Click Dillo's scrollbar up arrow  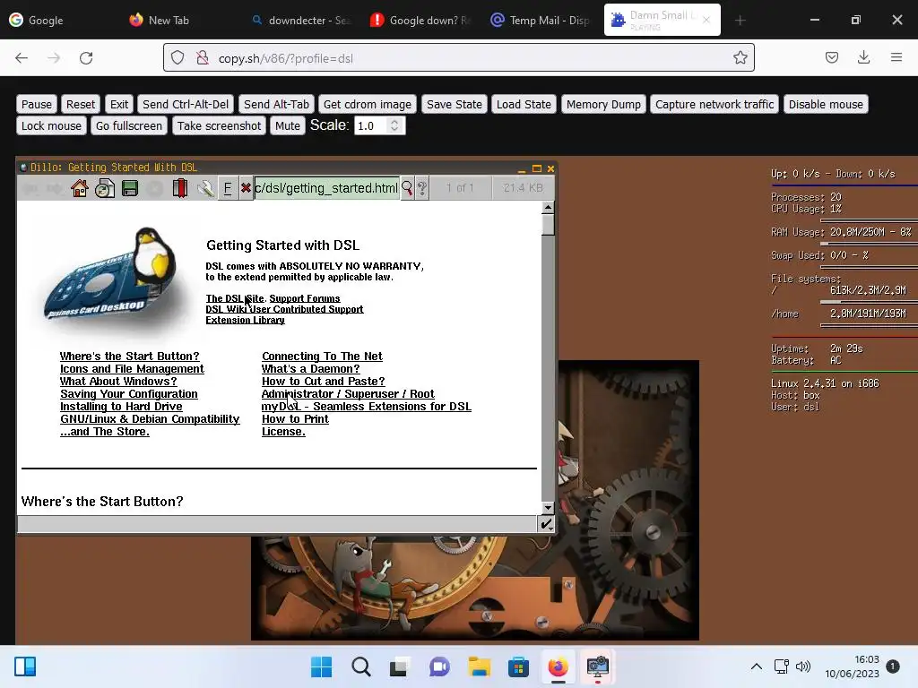[548, 207]
